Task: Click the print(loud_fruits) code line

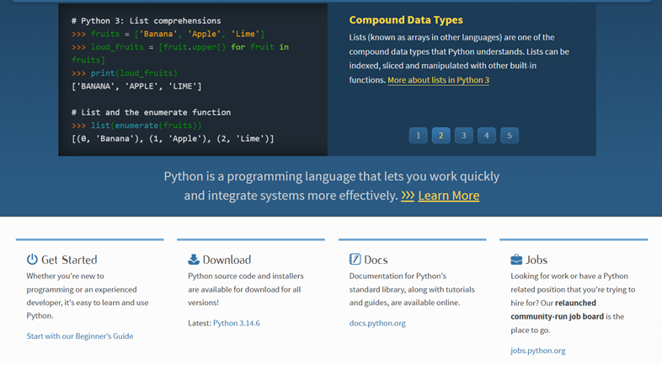Action: (x=125, y=73)
